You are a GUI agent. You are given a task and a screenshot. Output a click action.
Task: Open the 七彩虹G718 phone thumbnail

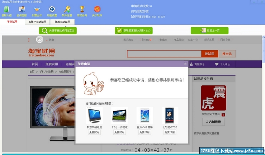point(170,116)
